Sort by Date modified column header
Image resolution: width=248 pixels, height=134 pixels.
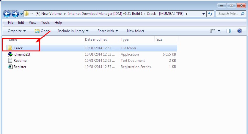point(96,40)
